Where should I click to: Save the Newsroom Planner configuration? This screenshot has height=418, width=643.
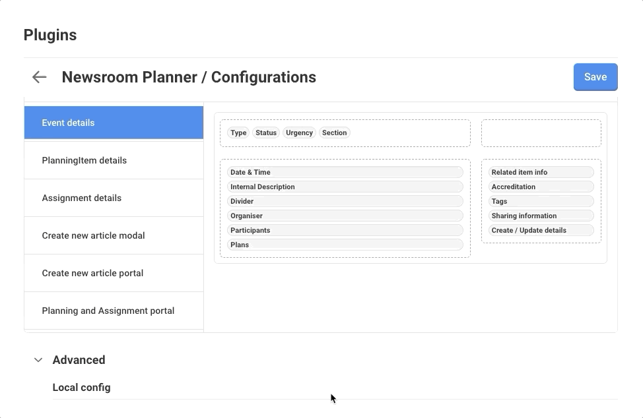click(x=595, y=77)
